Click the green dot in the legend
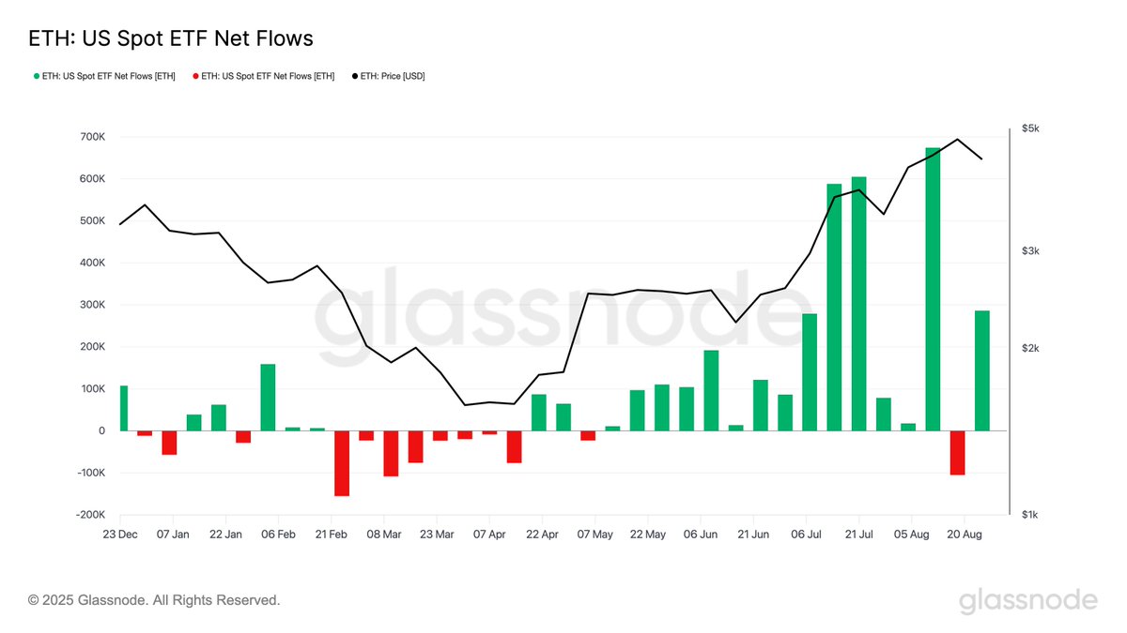 (37, 76)
